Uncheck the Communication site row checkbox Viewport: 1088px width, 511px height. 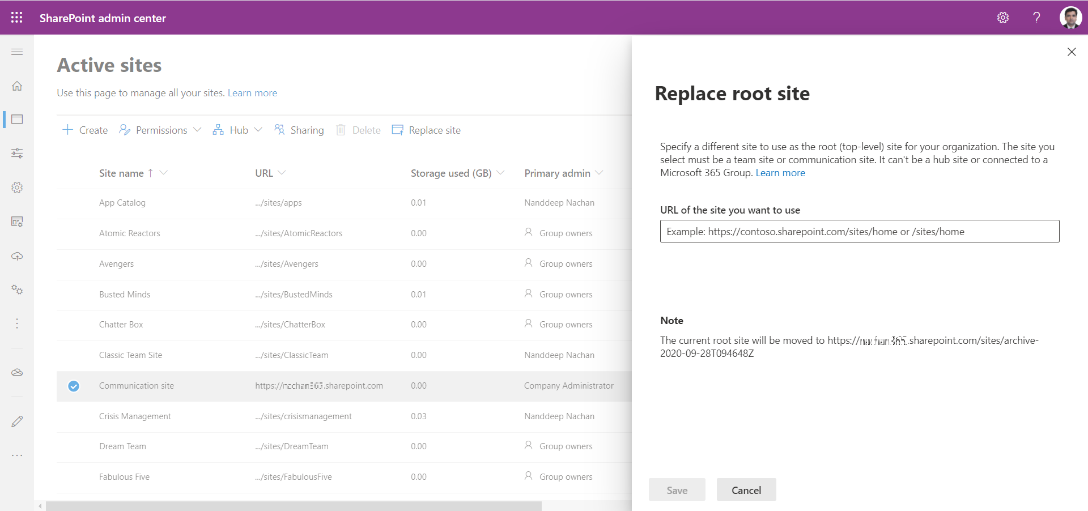[x=74, y=386]
